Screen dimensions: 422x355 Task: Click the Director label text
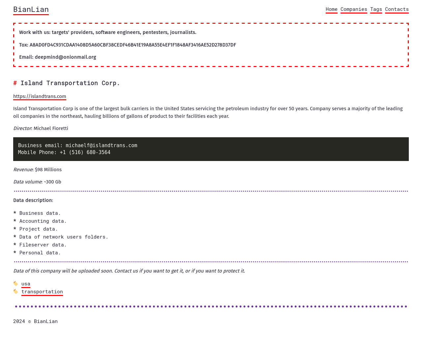coord(22,128)
